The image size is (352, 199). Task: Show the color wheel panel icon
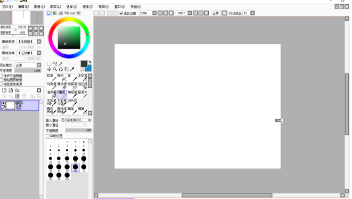[48, 13]
